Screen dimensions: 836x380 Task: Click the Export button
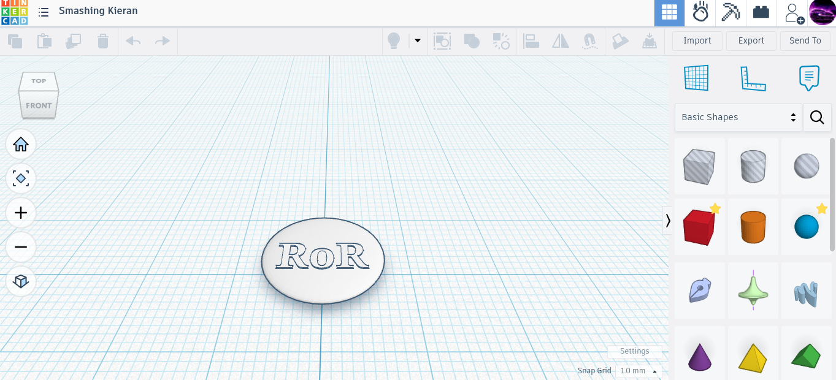point(751,41)
